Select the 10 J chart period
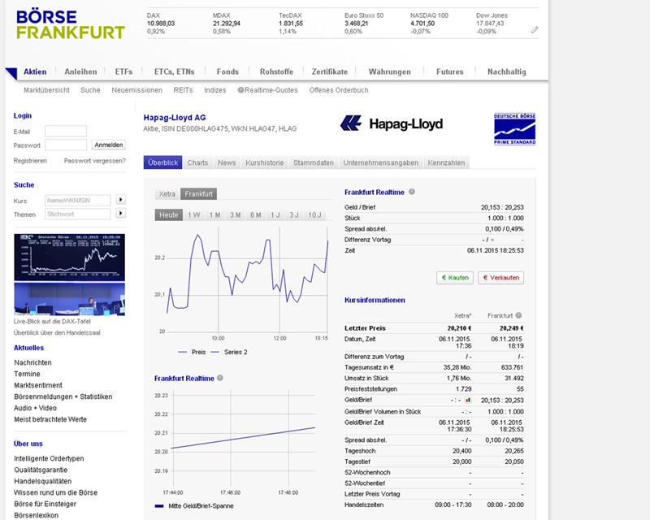Image resolution: width=650 pixels, height=520 pixels. (314, 214)
